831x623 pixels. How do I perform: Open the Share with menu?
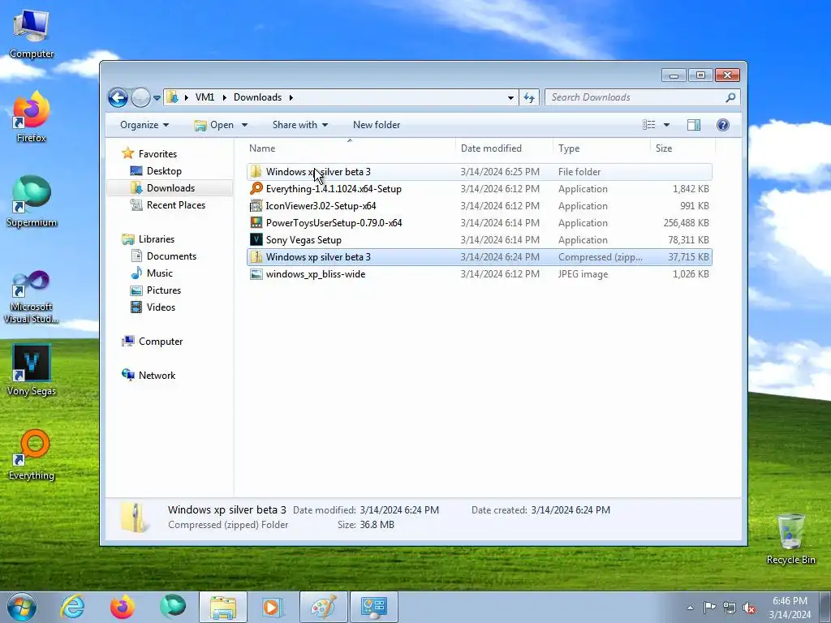coord(300,125)
